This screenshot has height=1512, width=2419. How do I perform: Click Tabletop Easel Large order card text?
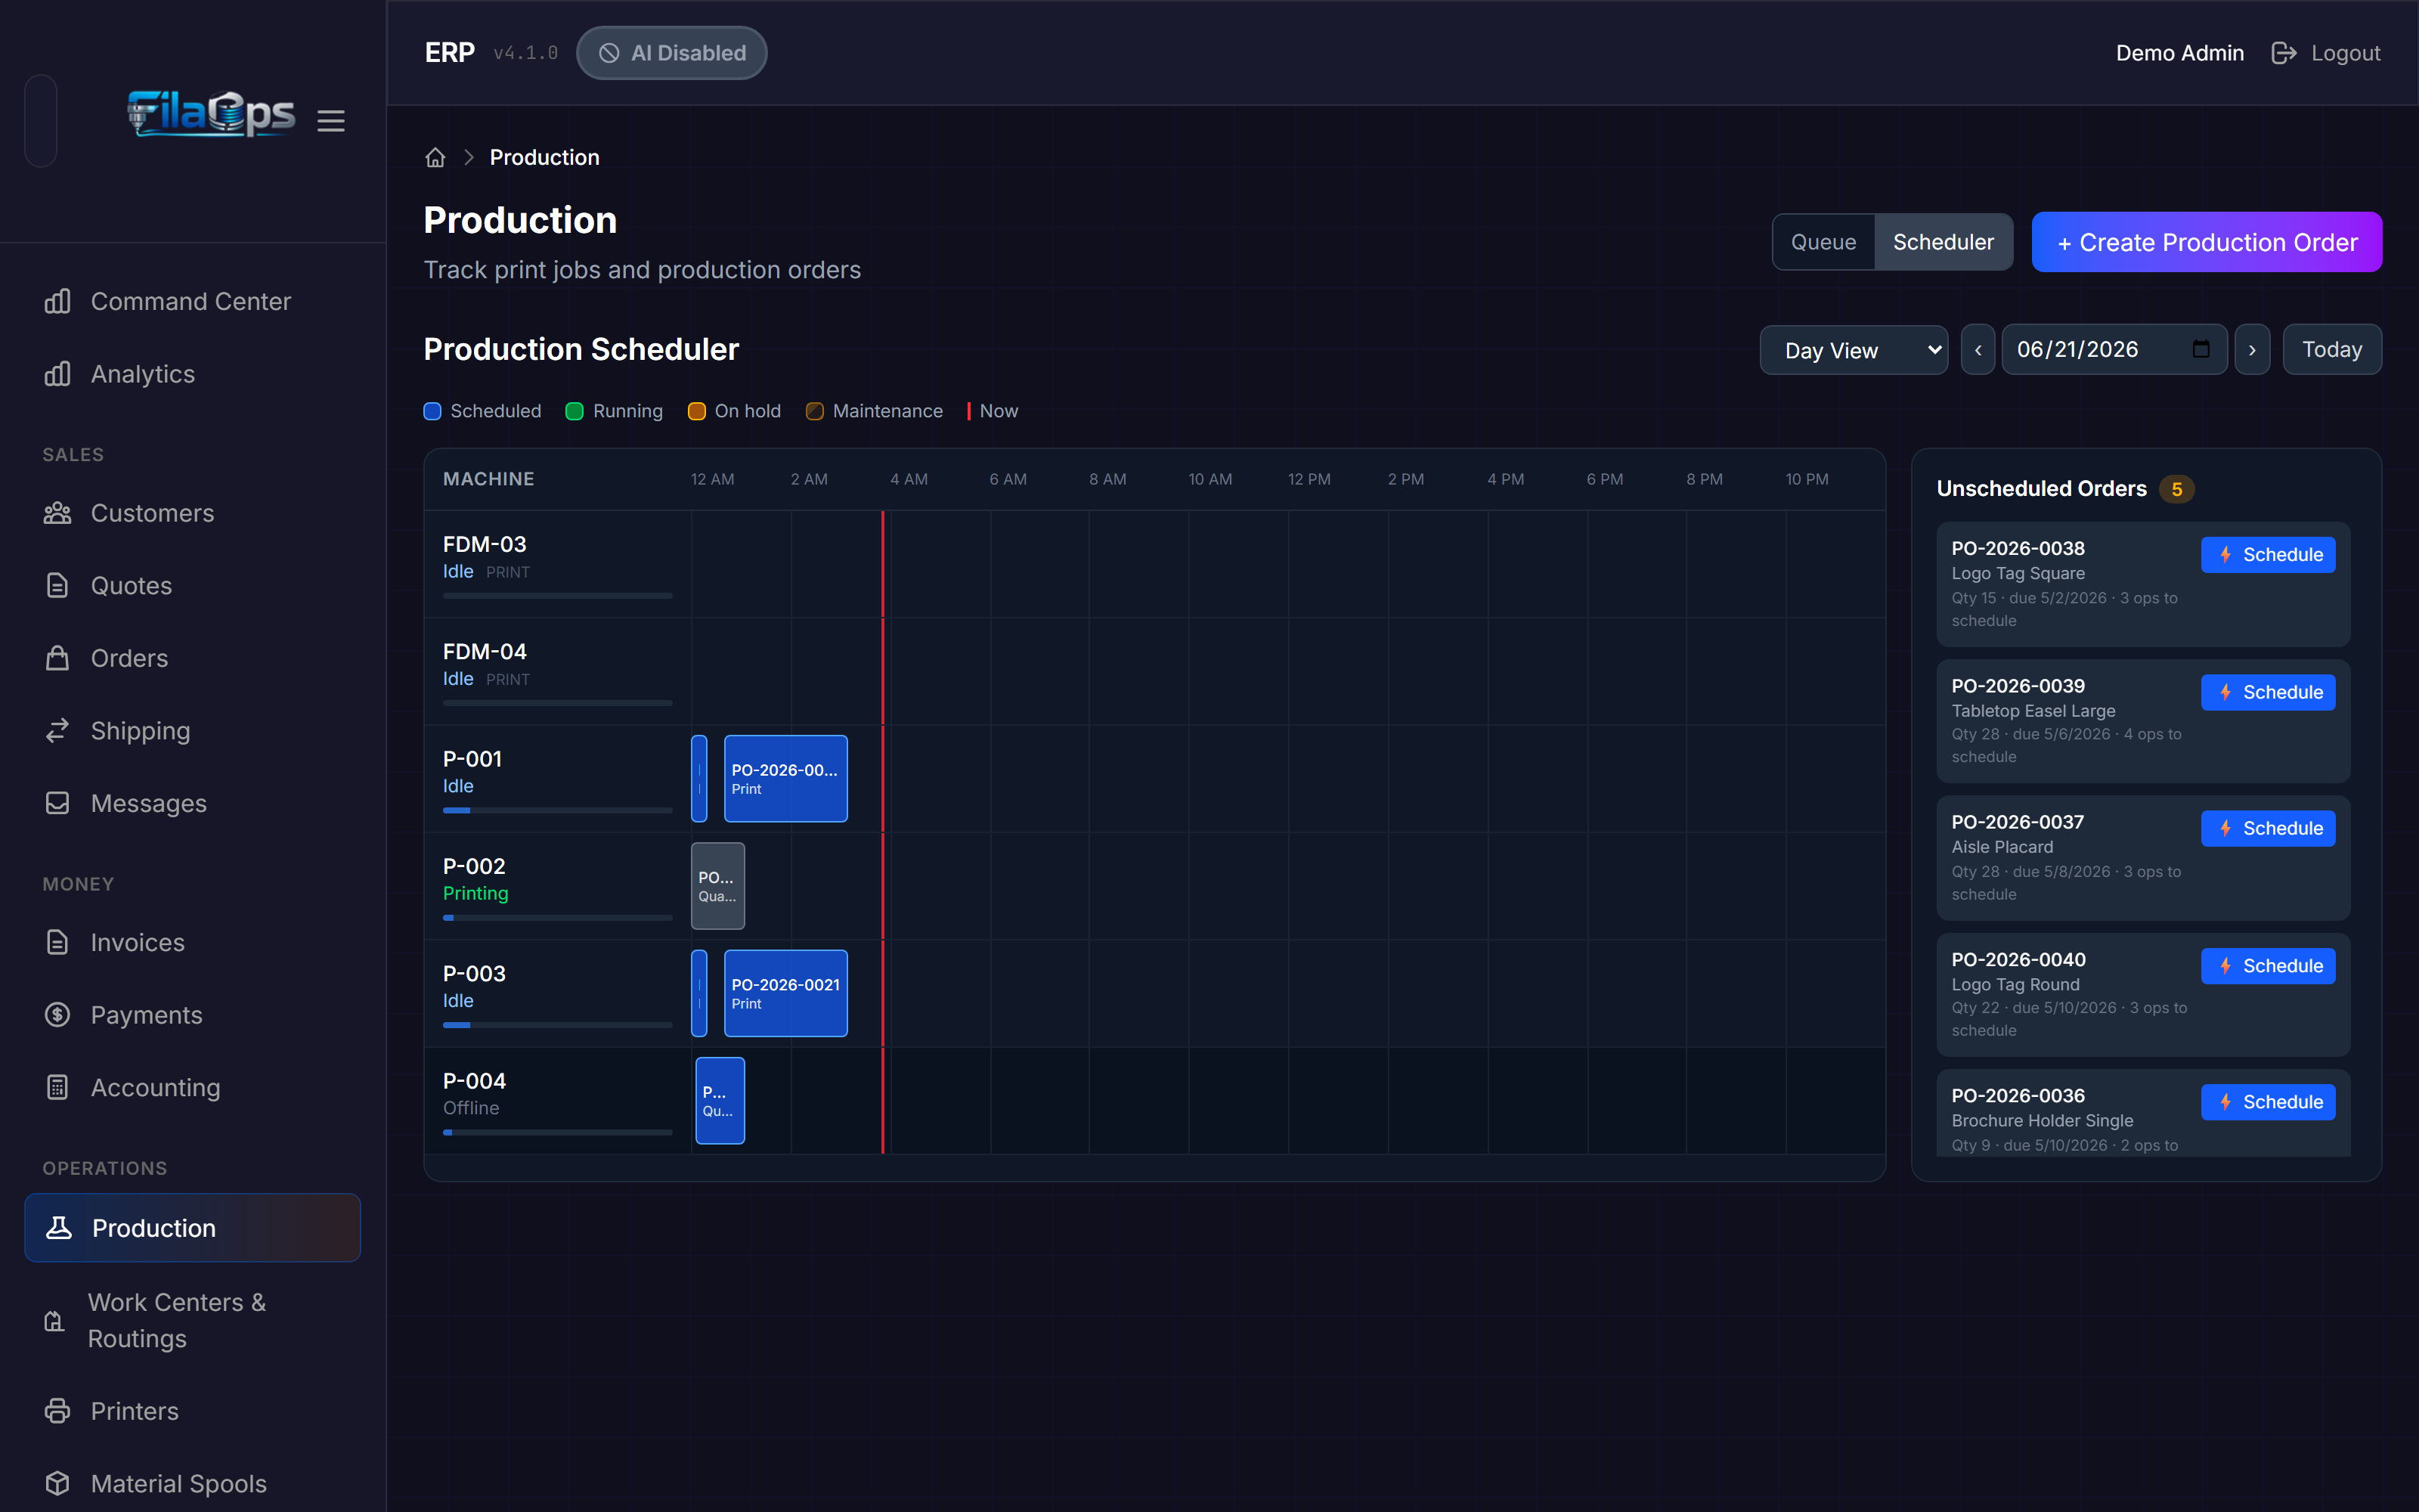click(x=2033, y=711)
